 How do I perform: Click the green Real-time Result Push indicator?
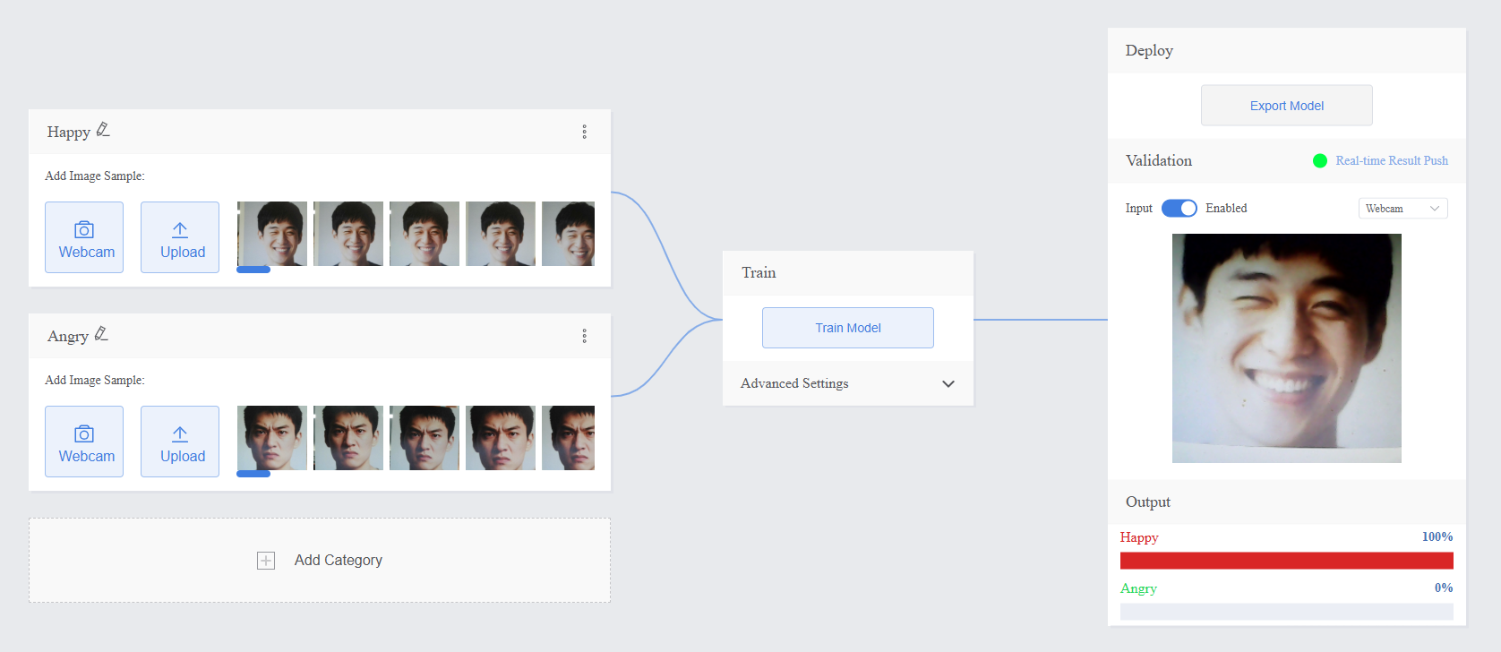[1319, 161]
